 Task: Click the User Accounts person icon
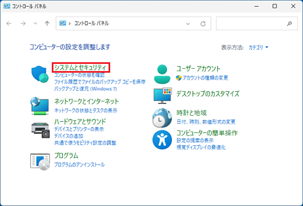click(162, 74)
